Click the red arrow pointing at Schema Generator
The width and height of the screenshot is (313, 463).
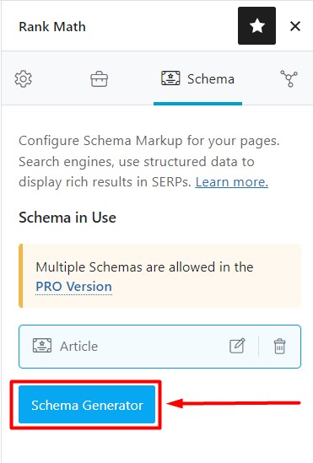(x=233, y=403)
